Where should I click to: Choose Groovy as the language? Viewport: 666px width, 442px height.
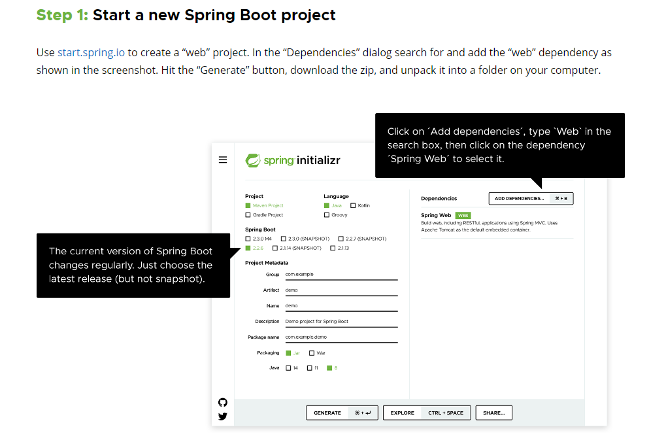point(335,215)
